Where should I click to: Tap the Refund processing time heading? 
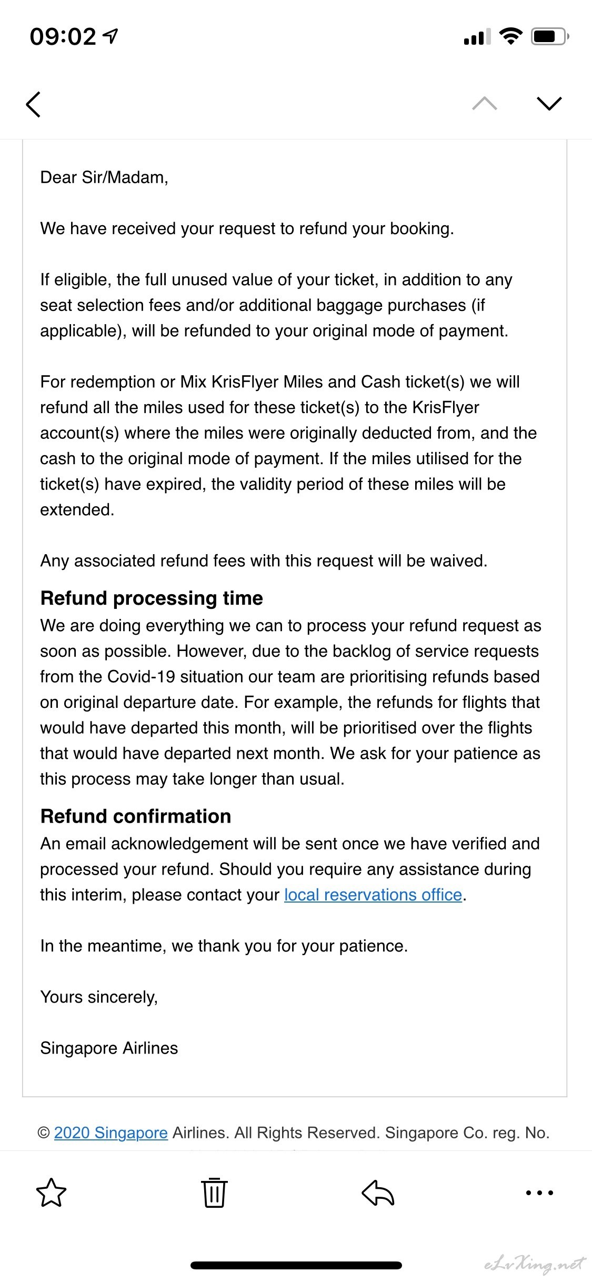(x=152, y=598)
